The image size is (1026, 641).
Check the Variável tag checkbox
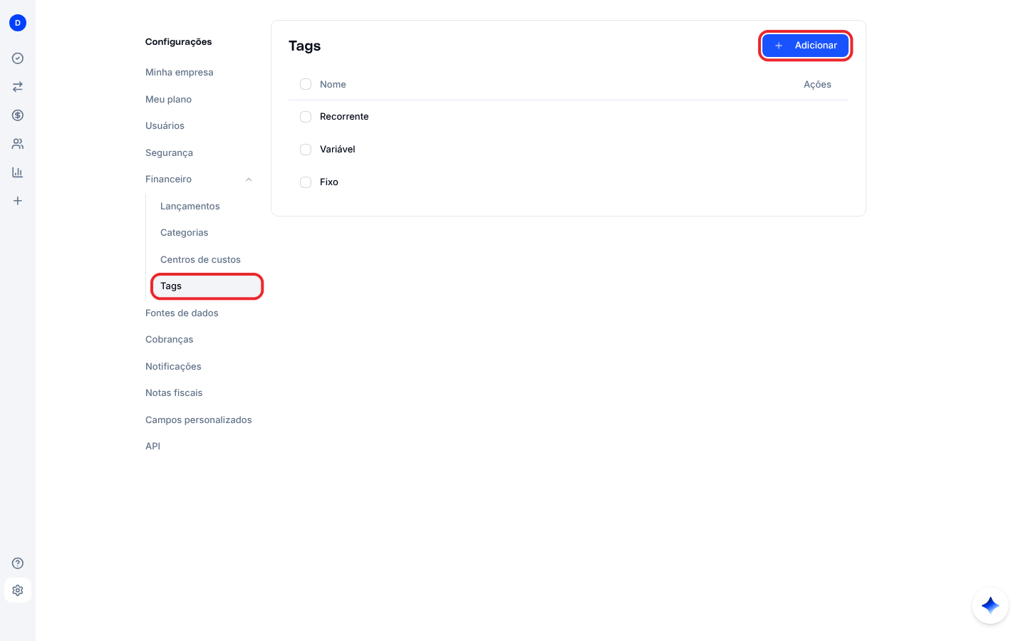coord(306,150)
